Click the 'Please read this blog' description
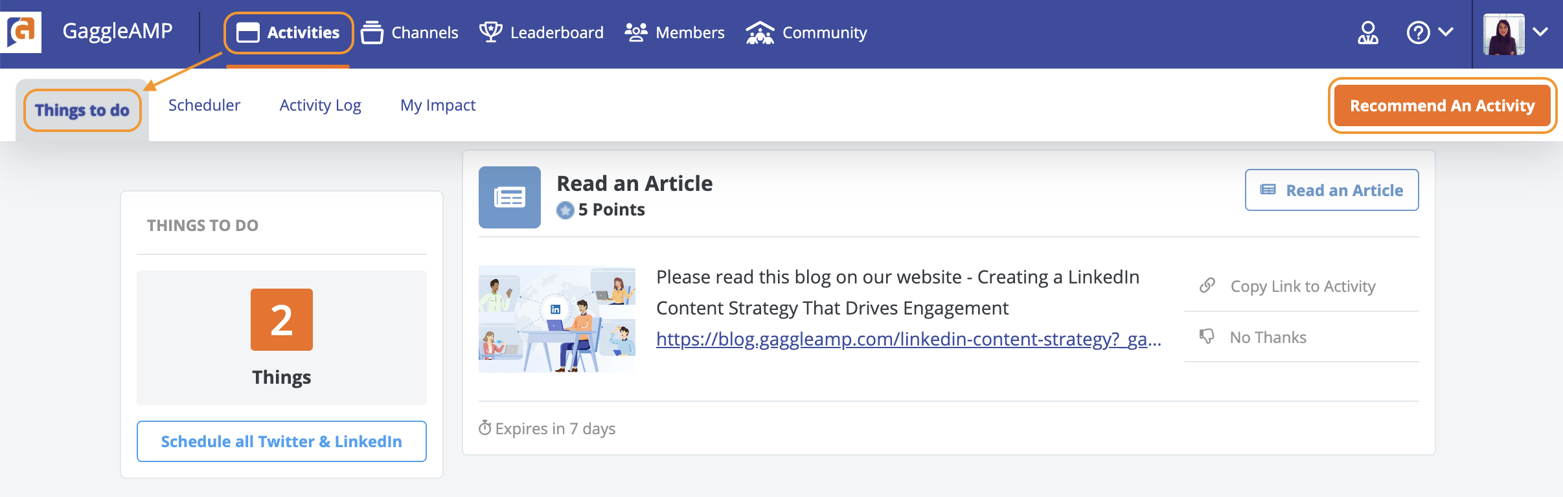 (898, 293)
